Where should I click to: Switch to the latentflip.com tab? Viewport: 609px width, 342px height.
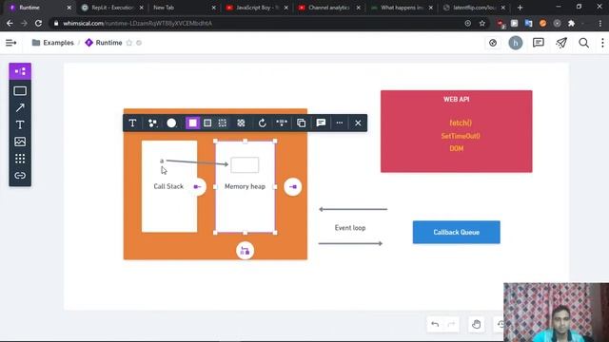[474, 8]
